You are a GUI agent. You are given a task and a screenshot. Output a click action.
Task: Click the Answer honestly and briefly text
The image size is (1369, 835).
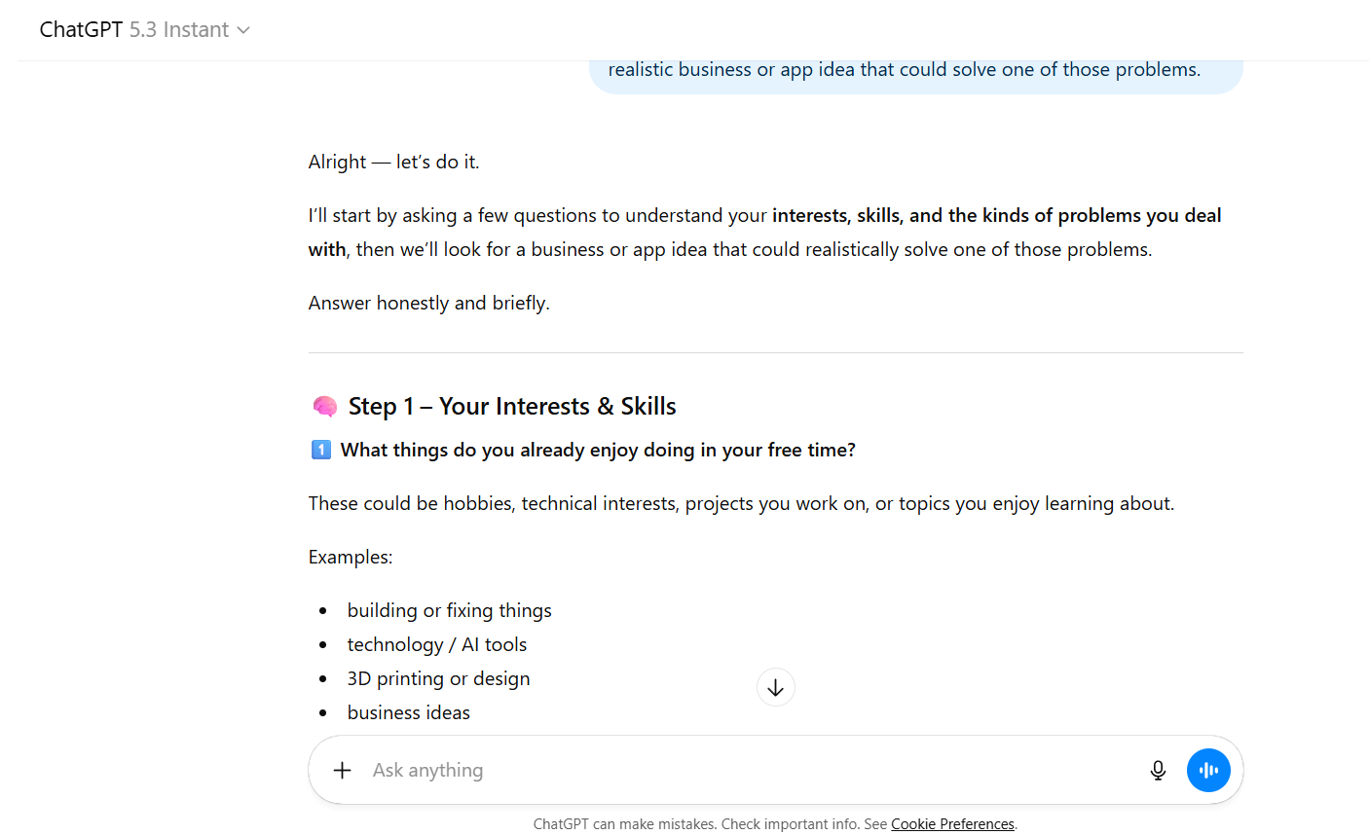[429, 304]
